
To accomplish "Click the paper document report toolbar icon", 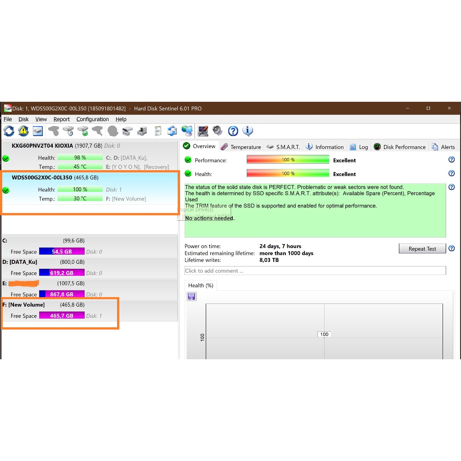I will point(158,131).
